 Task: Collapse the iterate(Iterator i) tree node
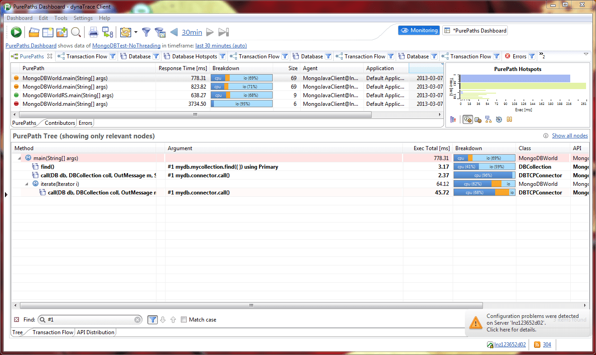[x=27, y=184]
